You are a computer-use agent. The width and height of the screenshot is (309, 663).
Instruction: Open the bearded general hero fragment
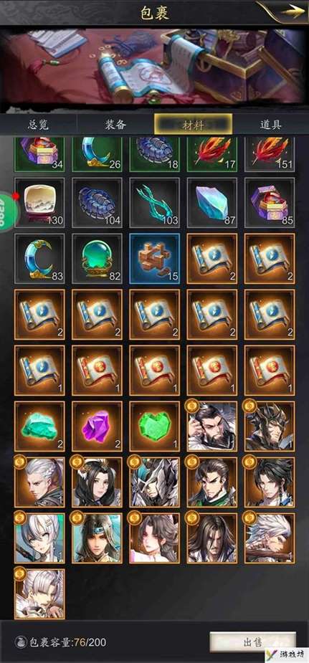point(212,426)
